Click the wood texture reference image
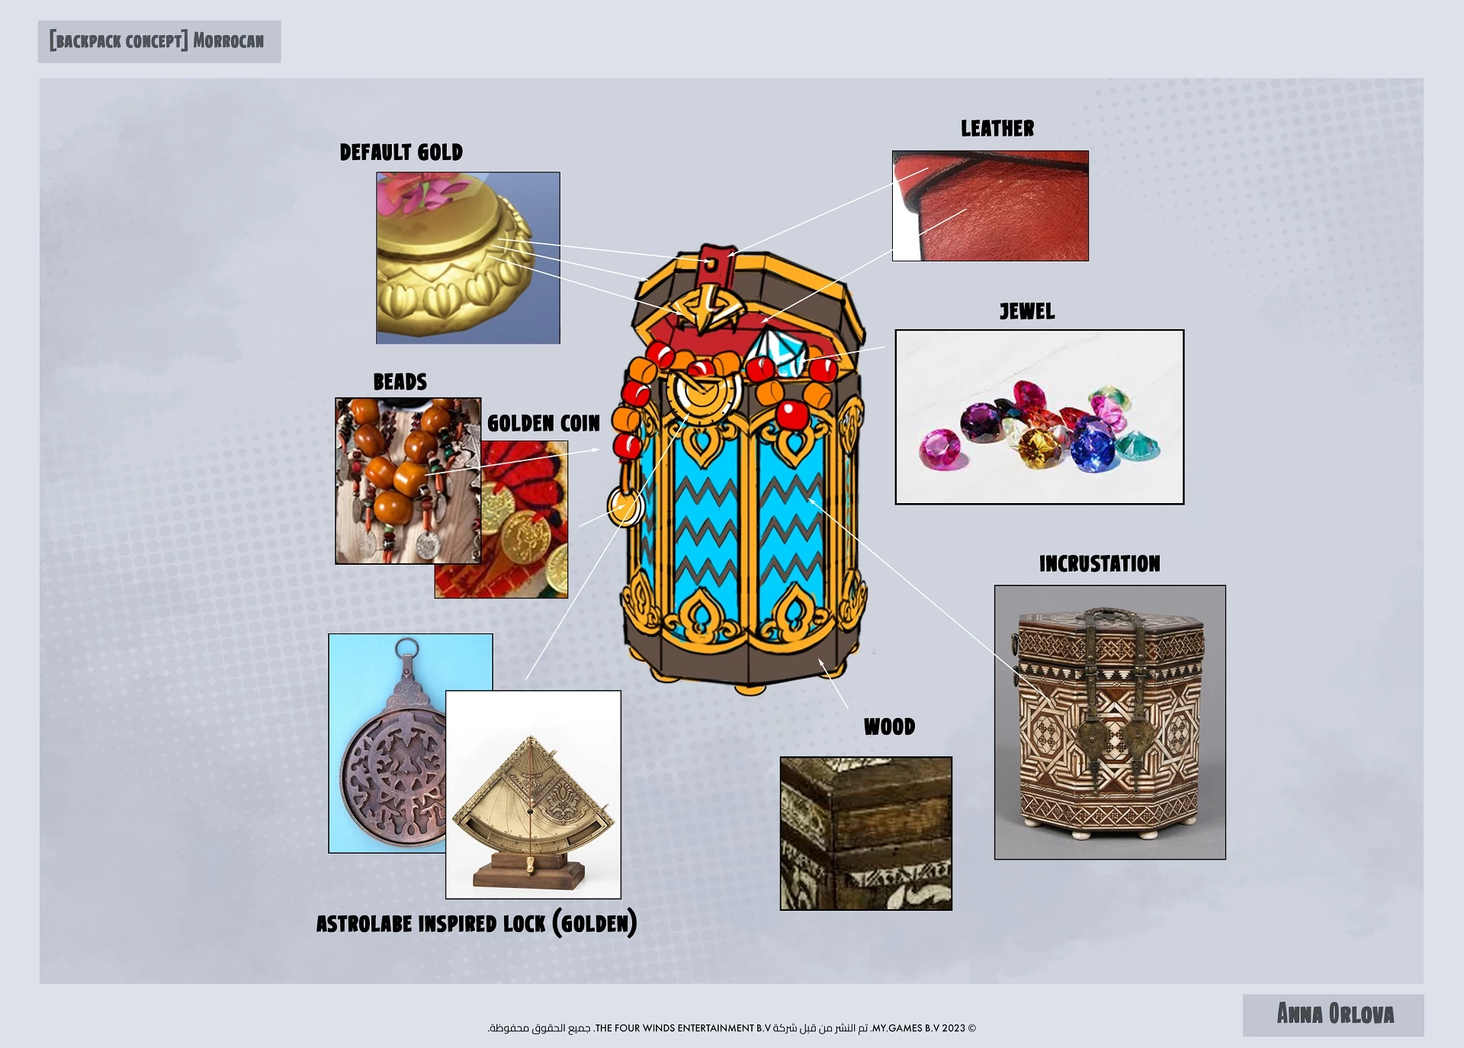The width and height of the screenshot is (1464, 1048). 865,833
